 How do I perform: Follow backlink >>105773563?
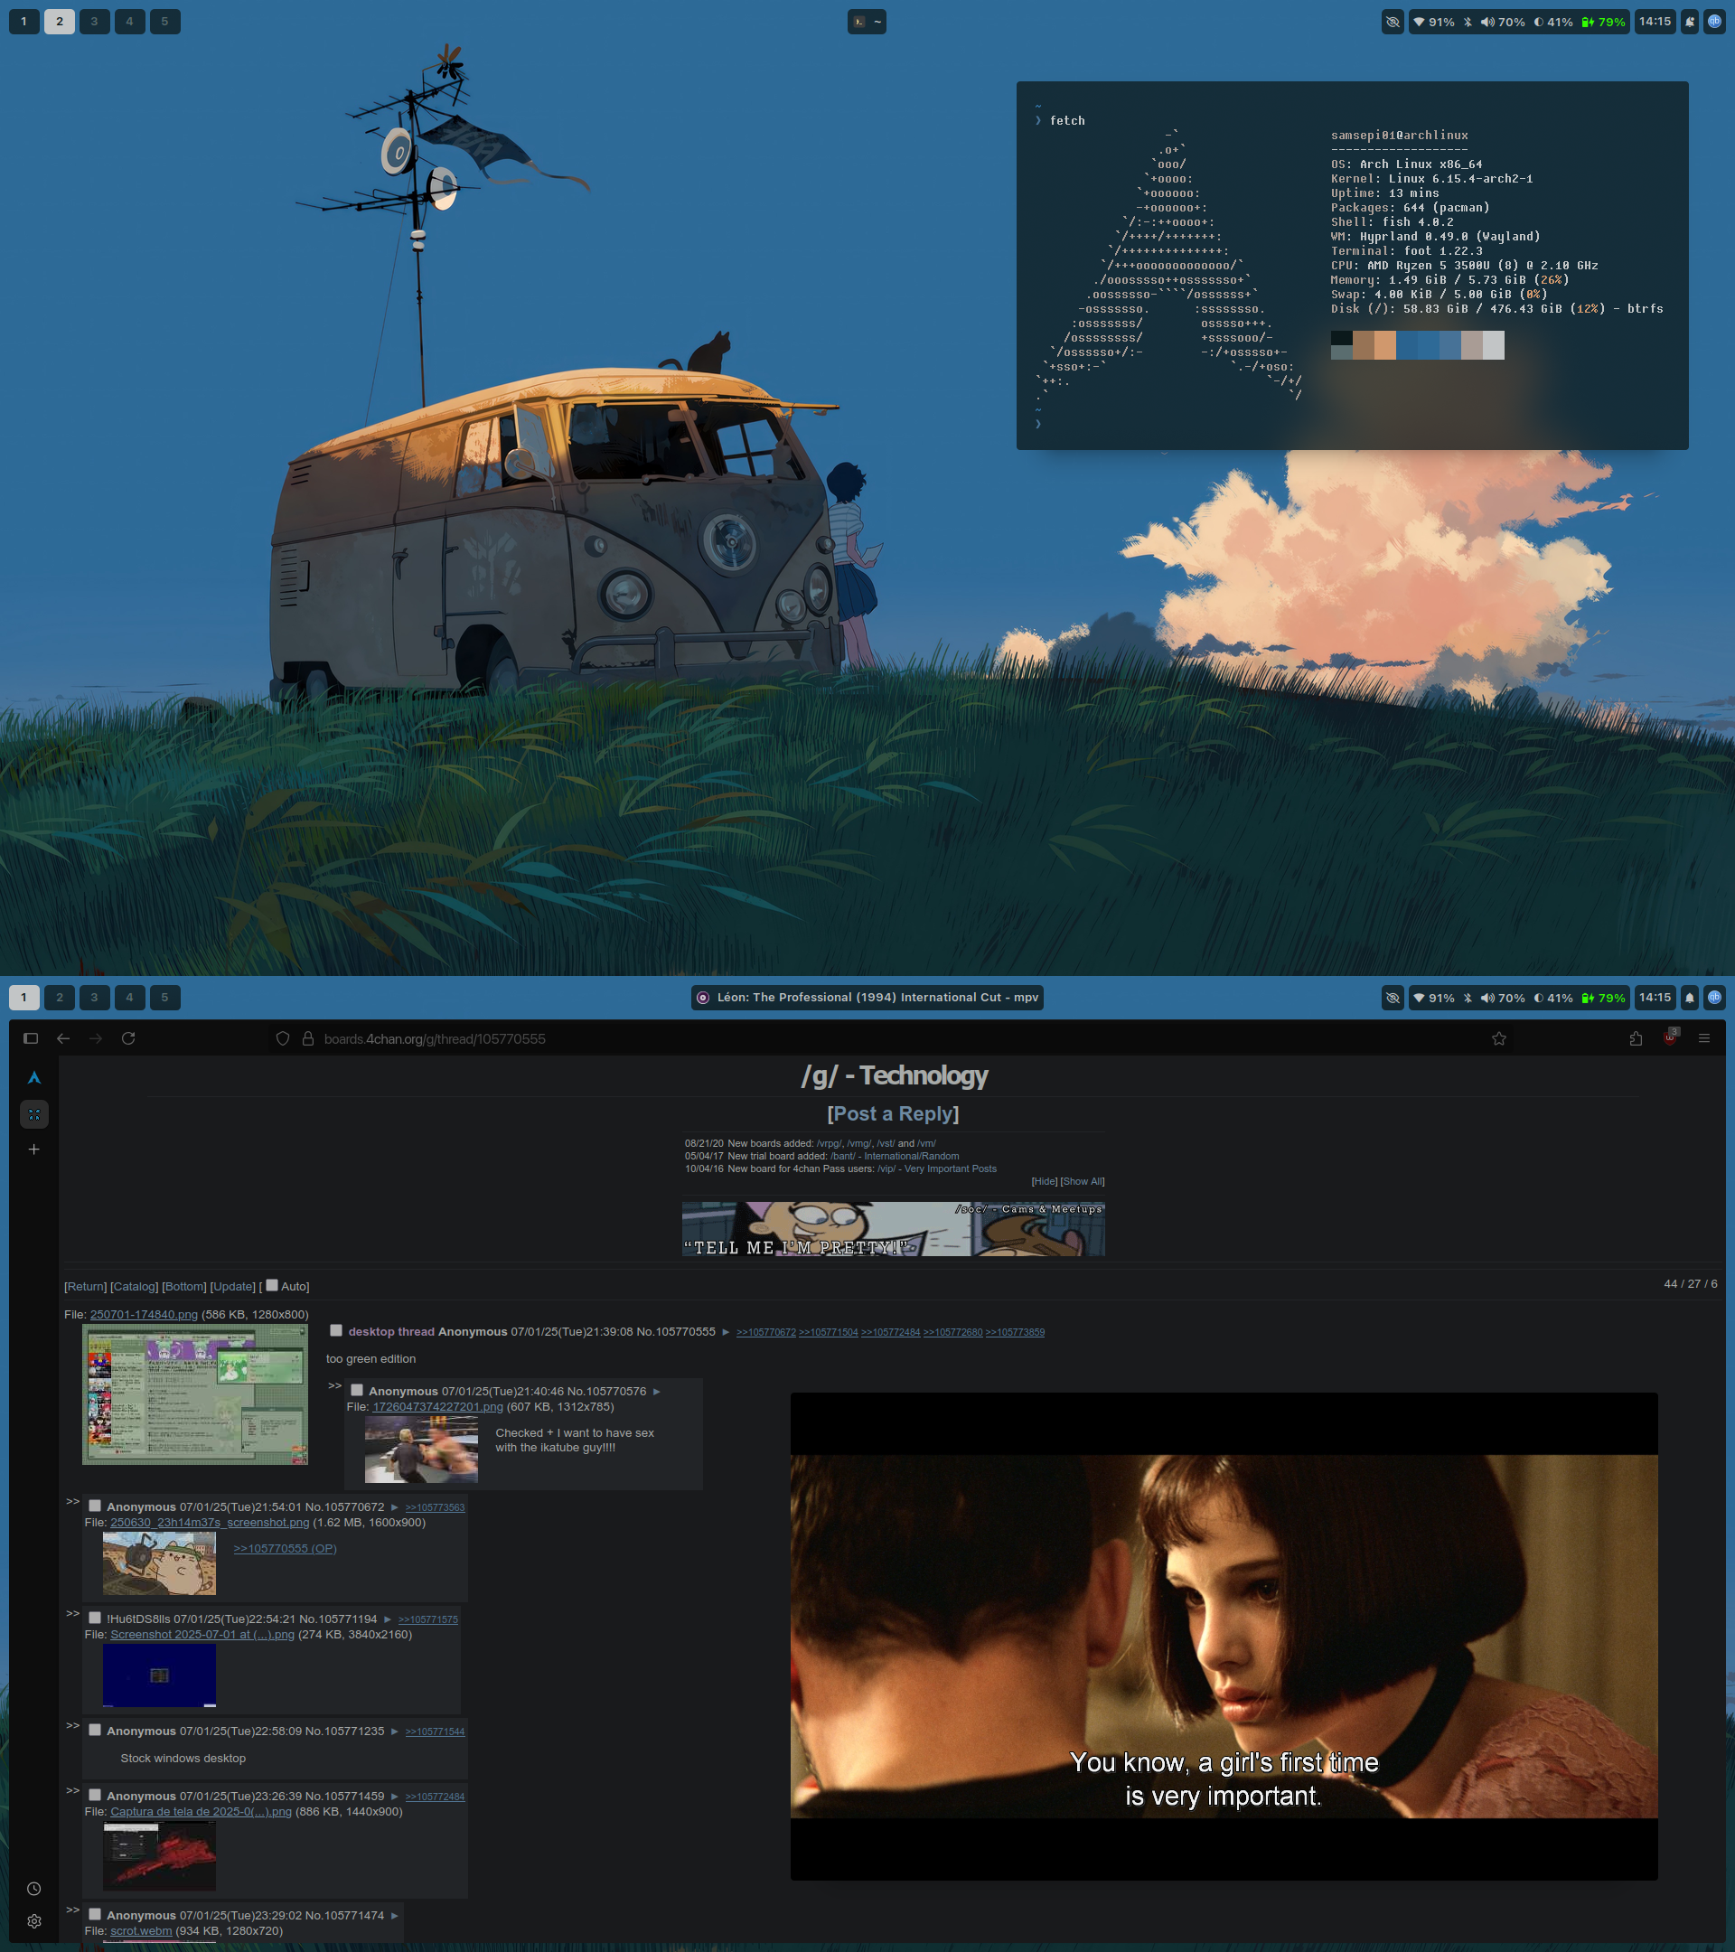(x=435, y=1507)
